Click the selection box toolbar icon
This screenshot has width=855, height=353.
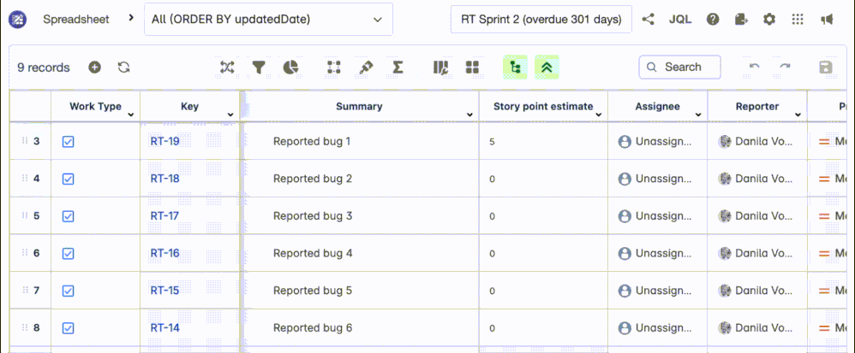coord(334,68)
